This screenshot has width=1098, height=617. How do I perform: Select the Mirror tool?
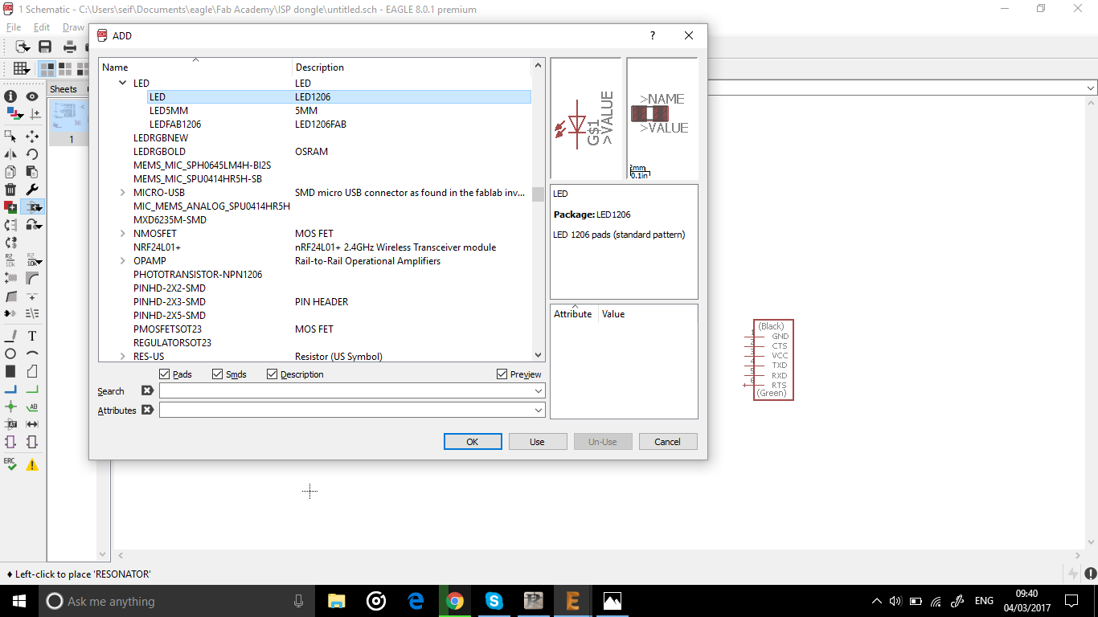click(10, 153)
